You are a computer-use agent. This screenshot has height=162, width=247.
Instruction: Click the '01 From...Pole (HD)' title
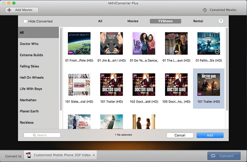point(79,60)
